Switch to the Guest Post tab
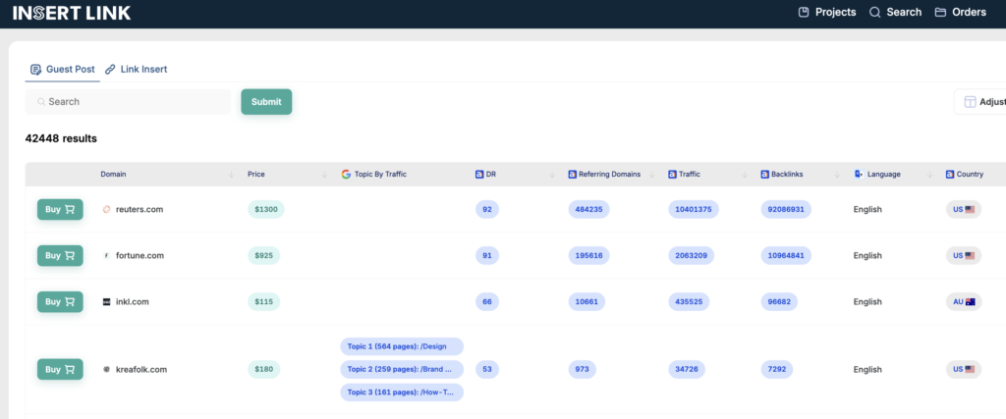The image size is (1006, 419). (x=62, y=70)
